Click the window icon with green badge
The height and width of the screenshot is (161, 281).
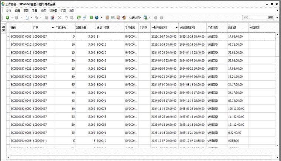click(x=145, y=18)
